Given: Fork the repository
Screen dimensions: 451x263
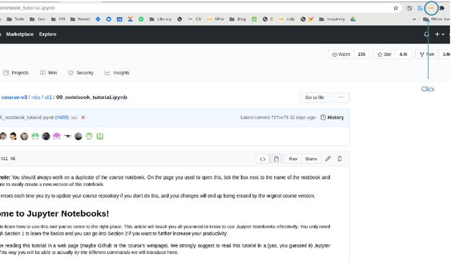Looking at the screenshot, I should (427, 54).
